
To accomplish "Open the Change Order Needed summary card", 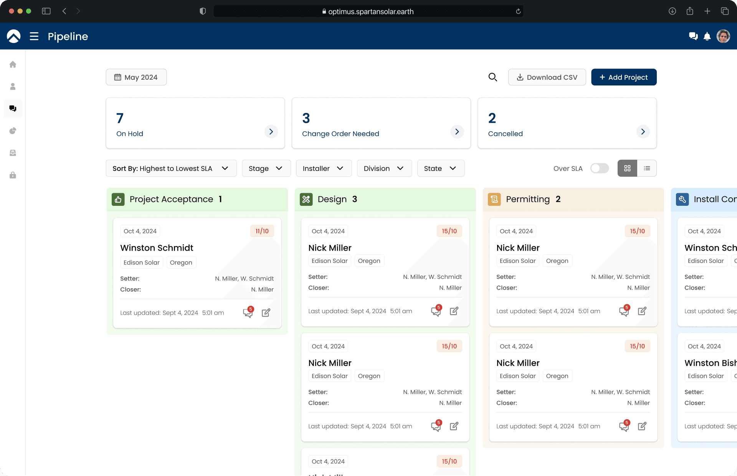I will [457, 131].
